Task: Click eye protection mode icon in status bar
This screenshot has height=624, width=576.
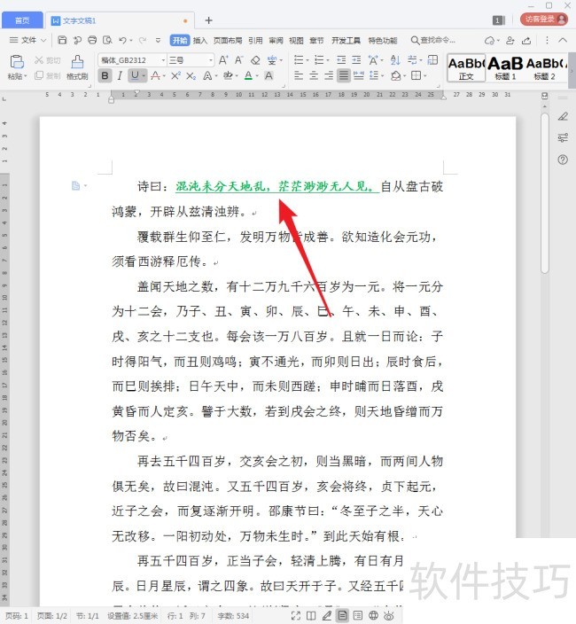Action: [389, 616]
